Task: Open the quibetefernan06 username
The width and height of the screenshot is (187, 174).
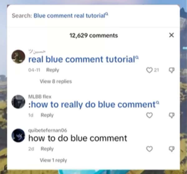Action: click(48, 130)
